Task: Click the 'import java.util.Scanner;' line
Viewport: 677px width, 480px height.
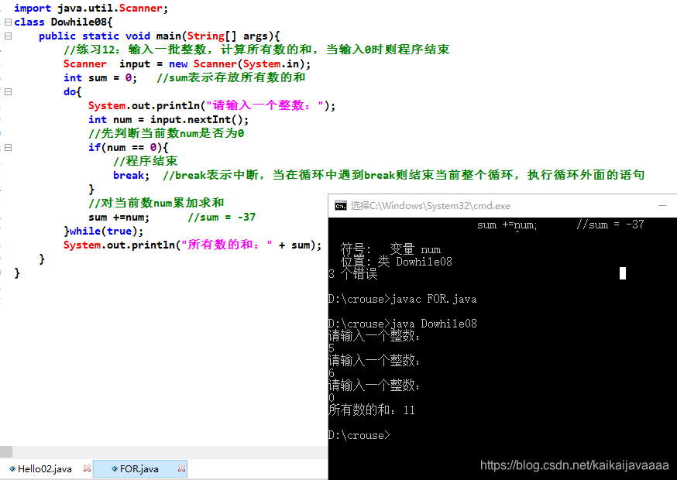Action: click(x=91, y=9)
